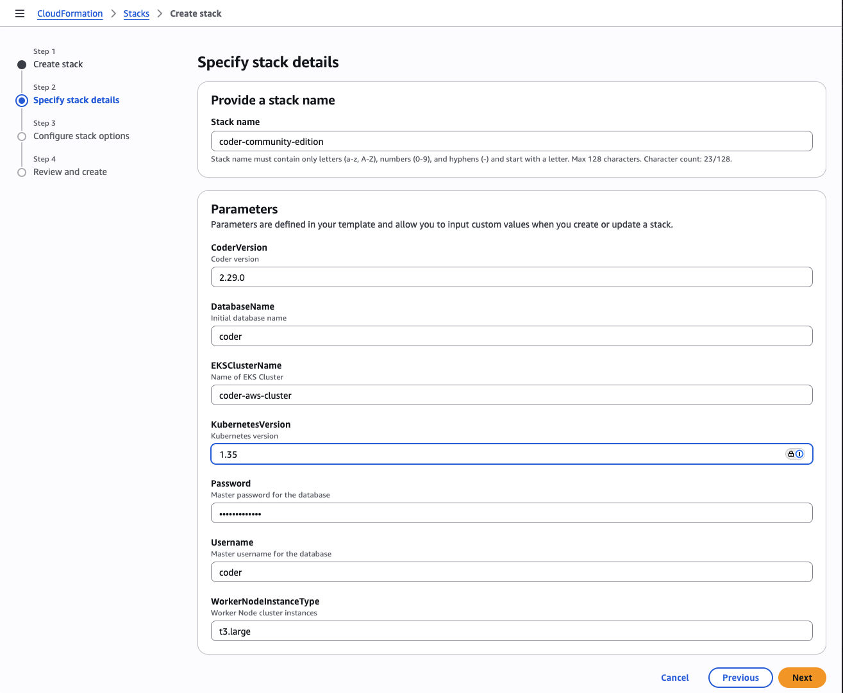The width and height of the screenshot is (843, 693).
Task: Click the Step 3 empty circle indicator
Action: point(22,136)
